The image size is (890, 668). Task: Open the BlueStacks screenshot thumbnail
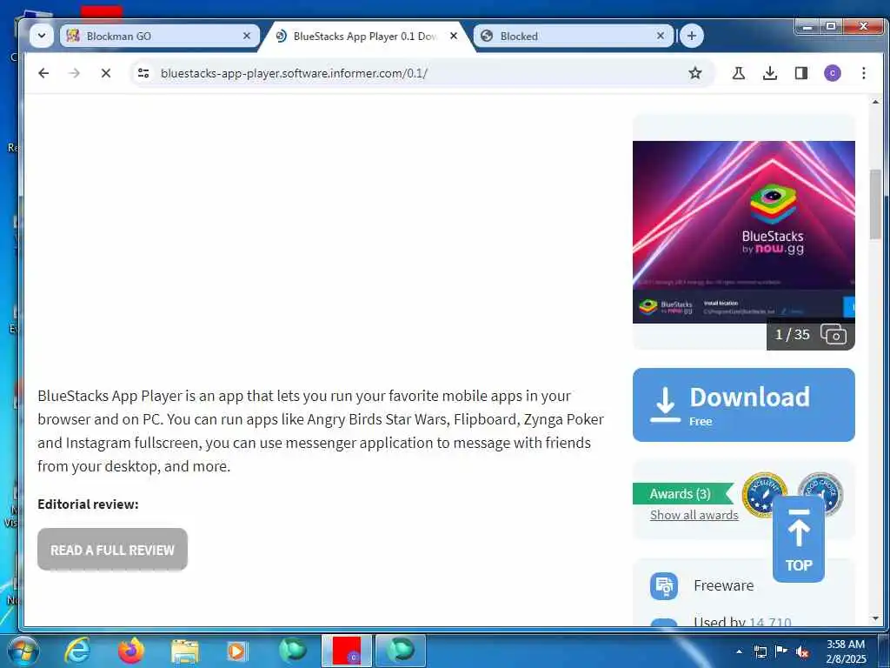[744, 231]
